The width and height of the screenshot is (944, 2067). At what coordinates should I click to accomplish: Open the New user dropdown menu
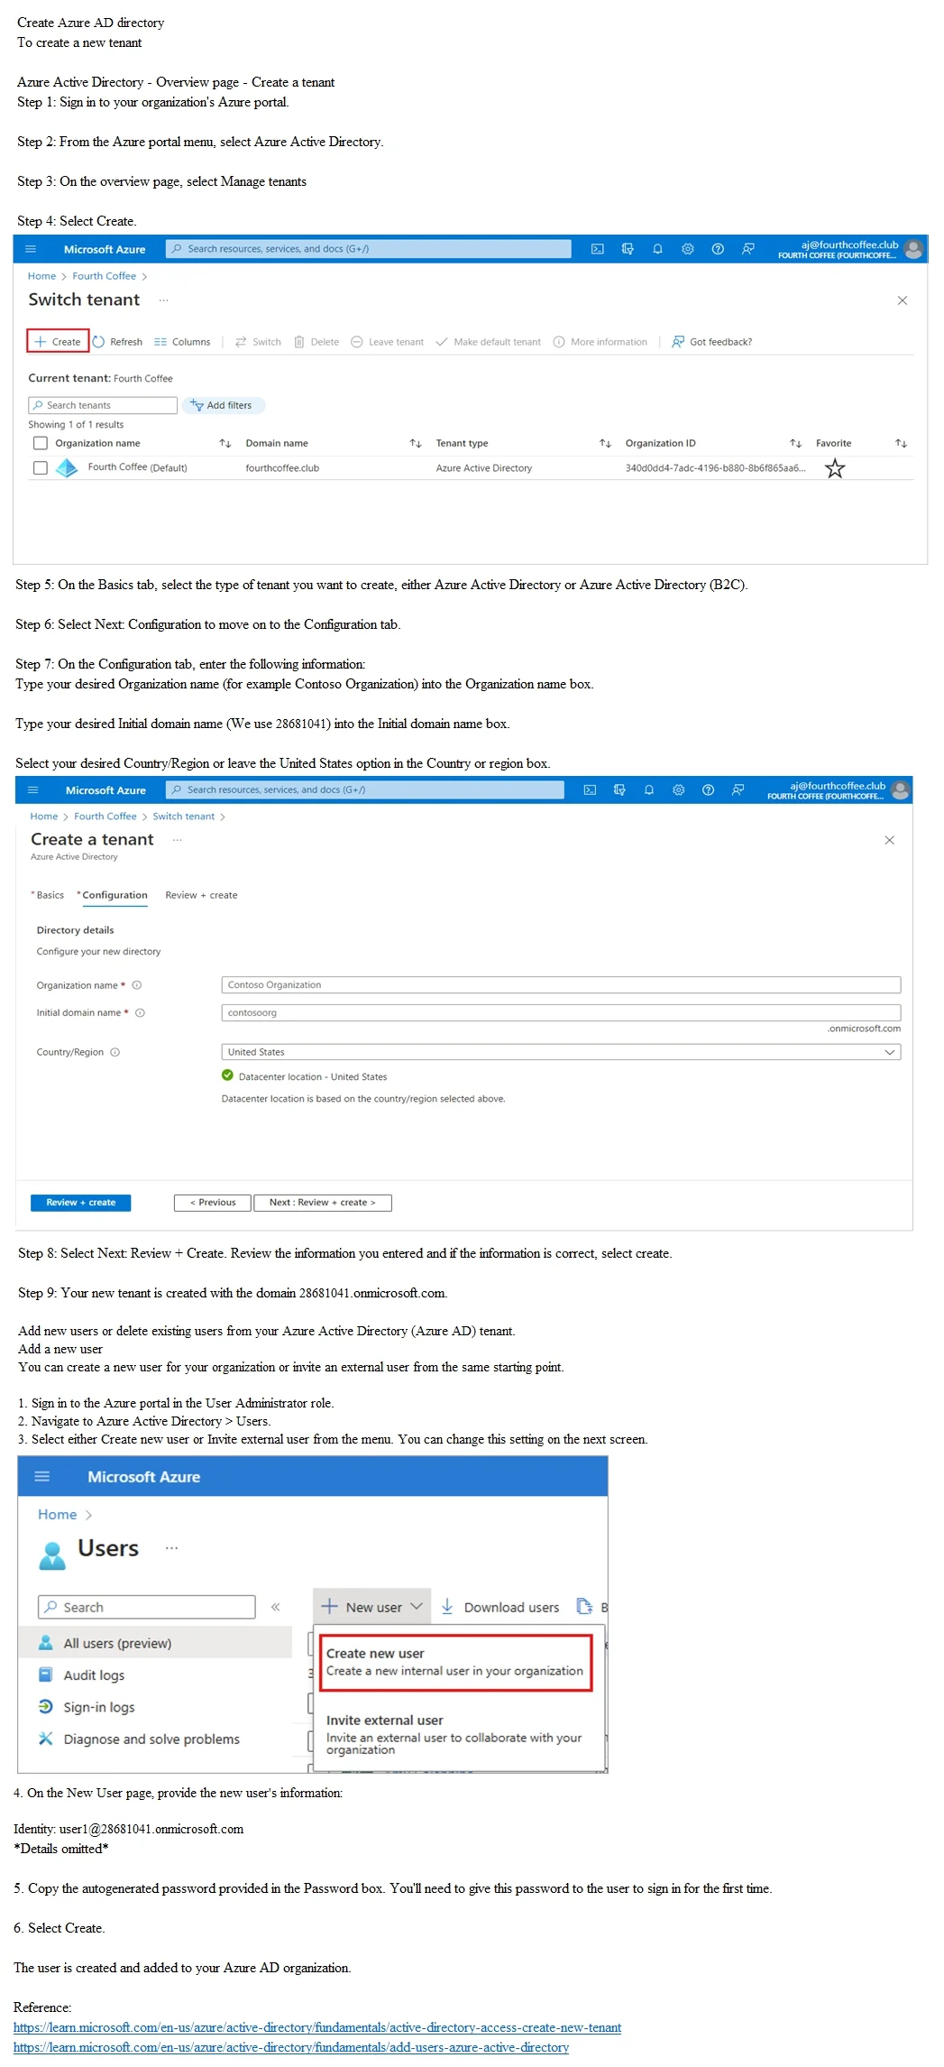(x=371, y=1607)
